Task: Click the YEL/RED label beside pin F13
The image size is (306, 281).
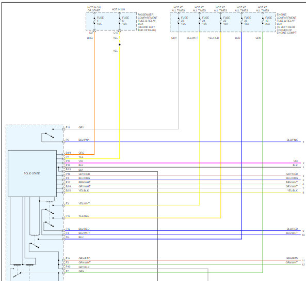Action: point(84,216)
